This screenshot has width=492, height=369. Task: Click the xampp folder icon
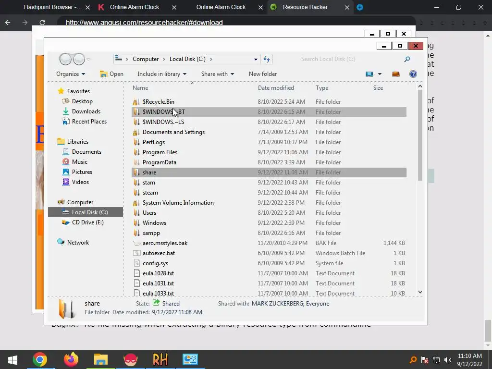coord(136,233)
